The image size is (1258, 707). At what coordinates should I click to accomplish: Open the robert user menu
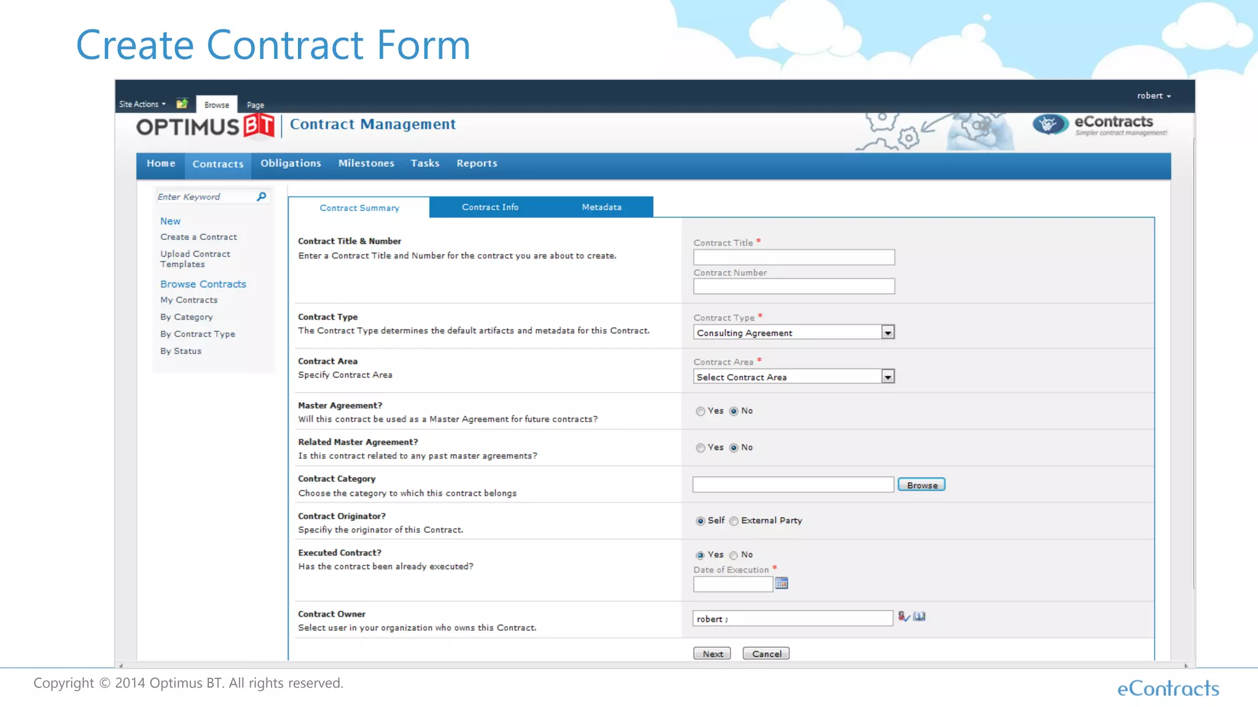[1154, 96]
